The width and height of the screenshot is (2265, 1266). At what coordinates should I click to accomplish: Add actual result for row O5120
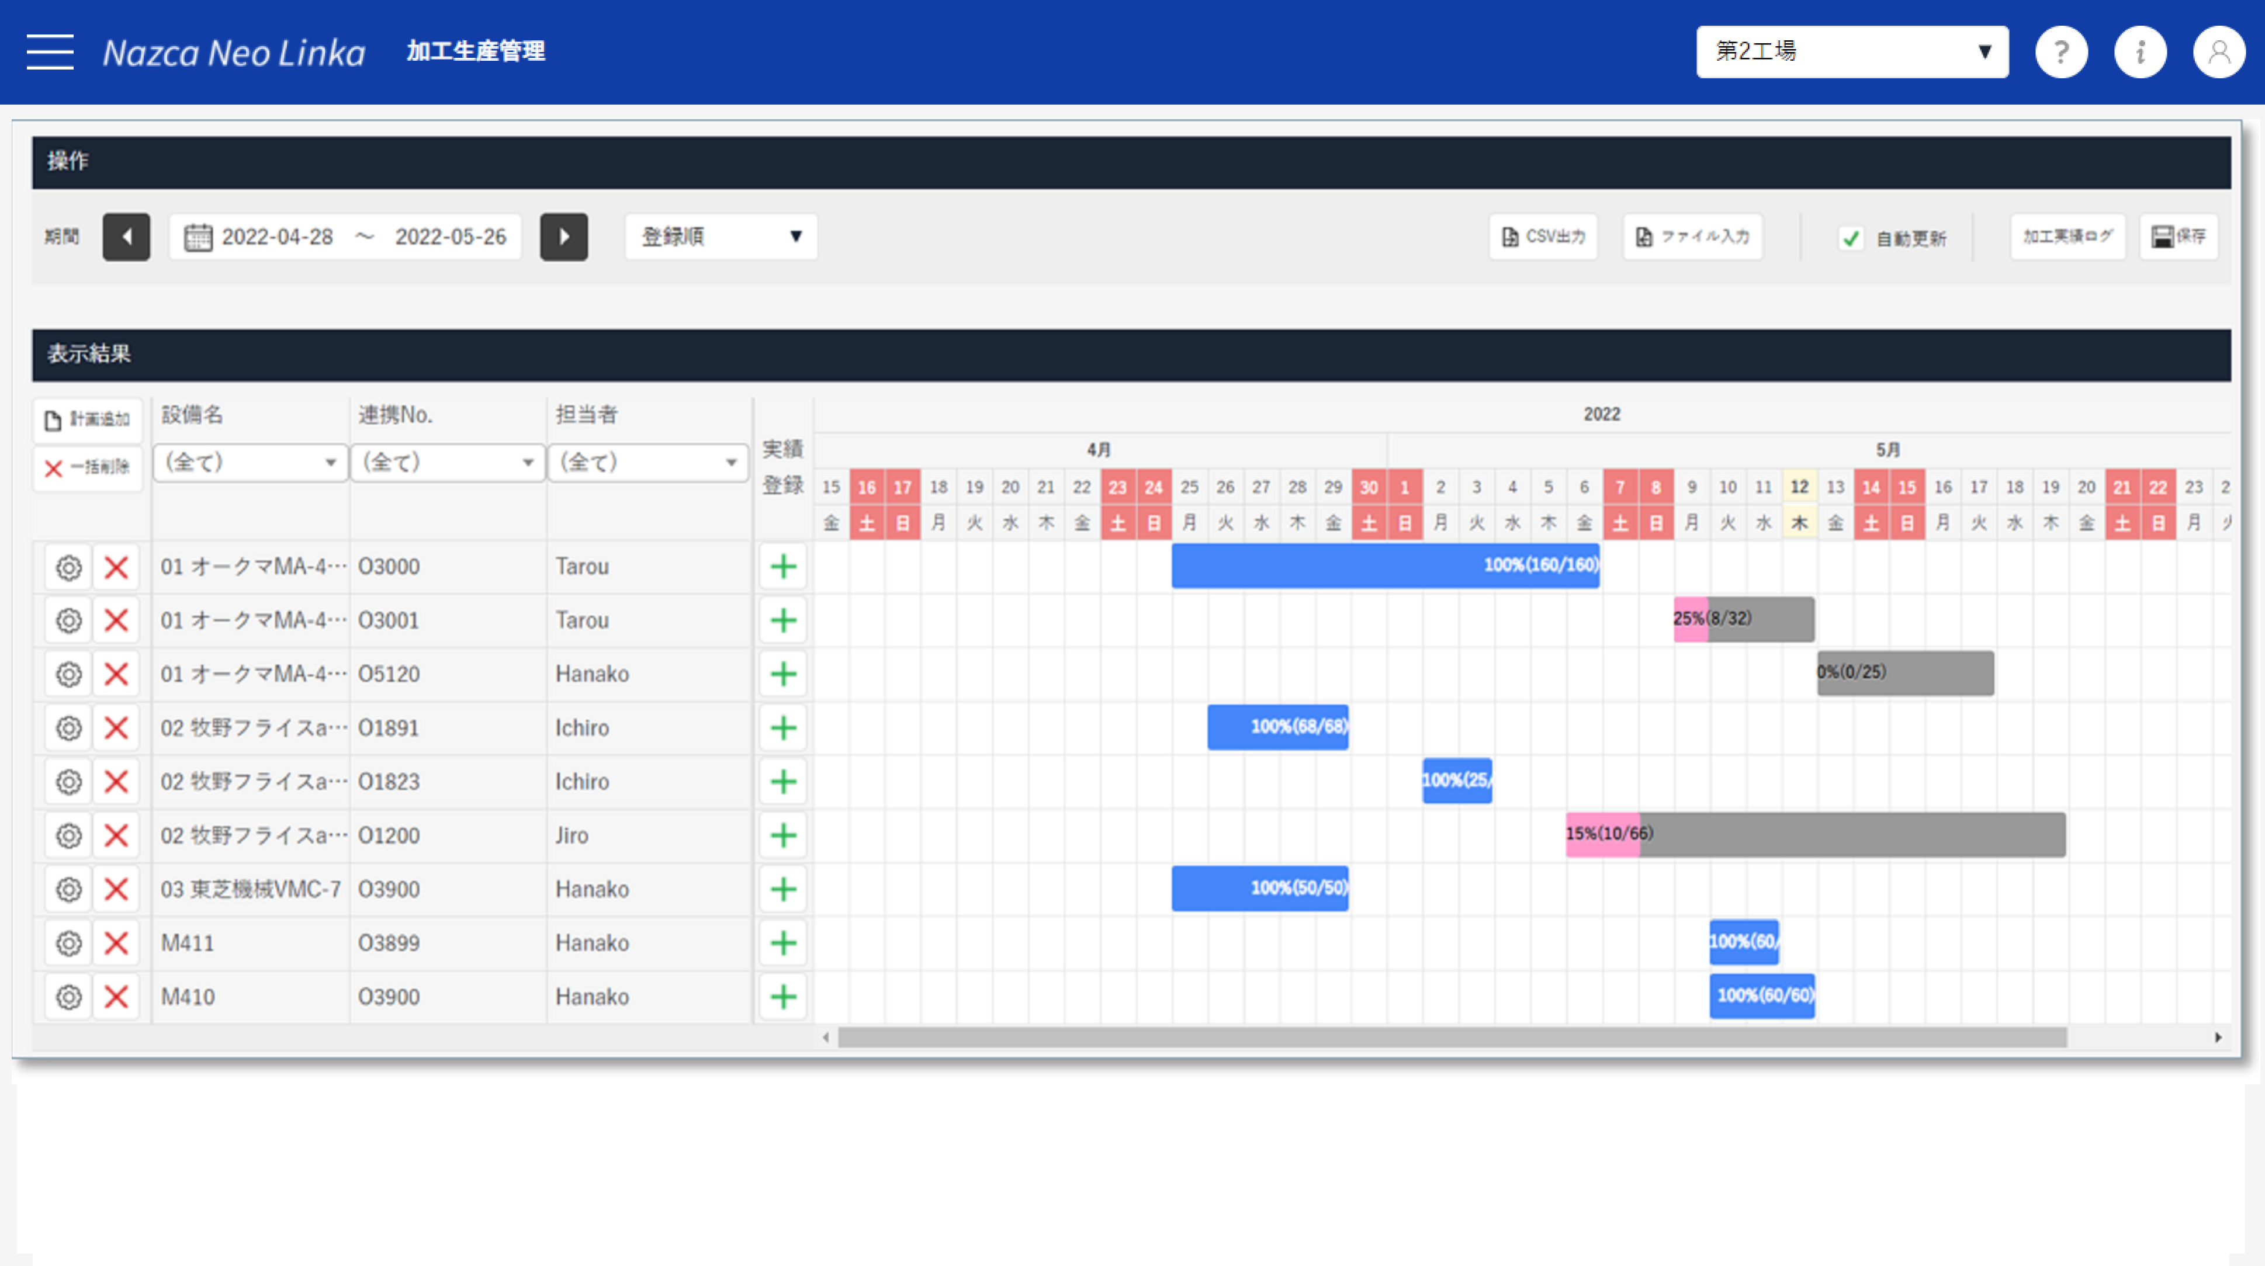pyautogui.click(x=782, y=674)
